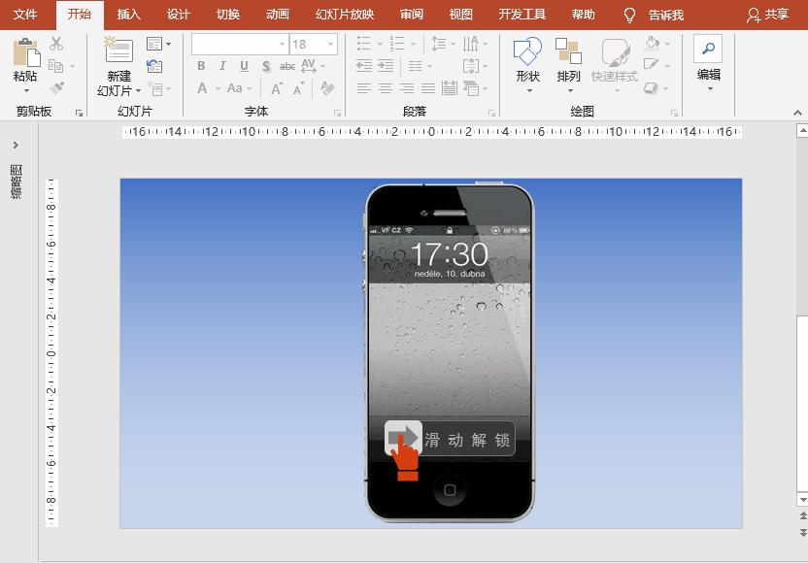Select the Find icon in the Editing group

coord(708,47)
